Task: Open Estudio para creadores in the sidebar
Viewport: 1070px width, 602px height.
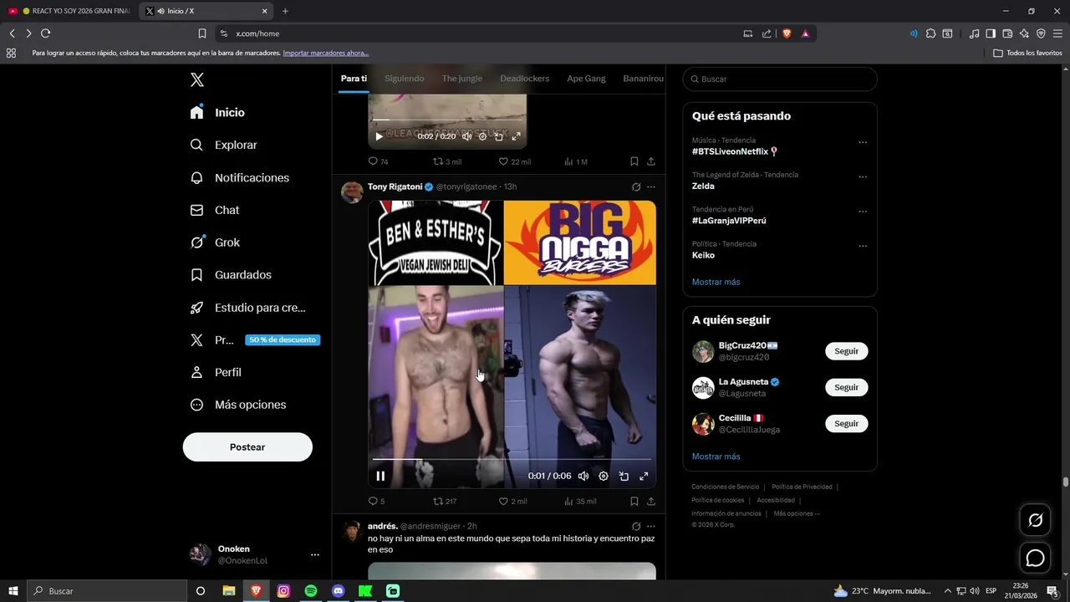Action: click(247, 308)
